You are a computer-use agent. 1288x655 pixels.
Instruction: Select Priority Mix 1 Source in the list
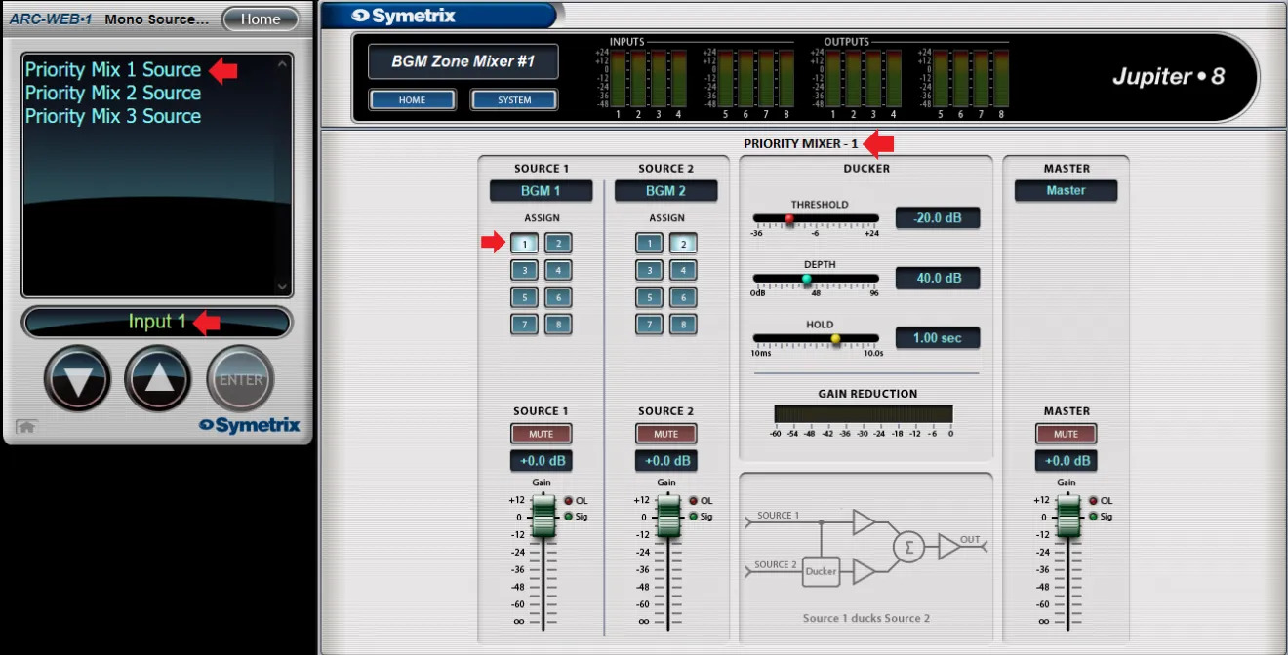[113, 69]
